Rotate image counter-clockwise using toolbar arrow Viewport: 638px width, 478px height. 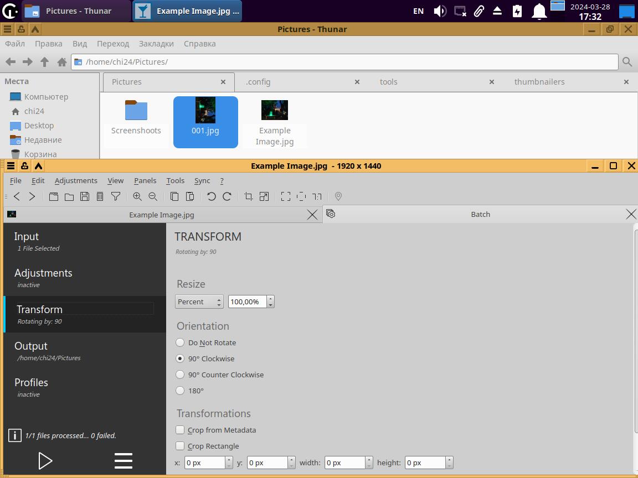click(211, 196)
